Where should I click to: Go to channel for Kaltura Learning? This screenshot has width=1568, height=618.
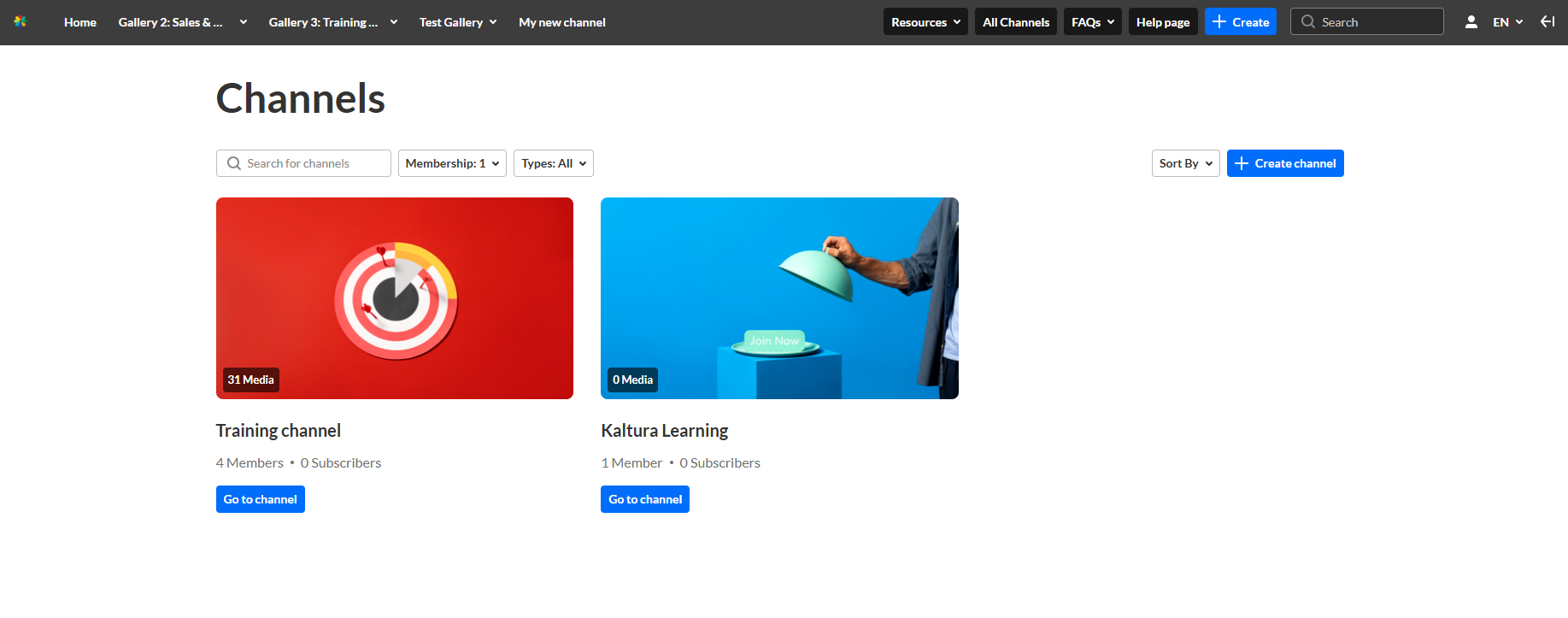click(x=645, y=499)
